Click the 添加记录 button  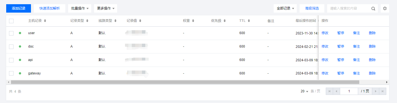click(19, 8)
